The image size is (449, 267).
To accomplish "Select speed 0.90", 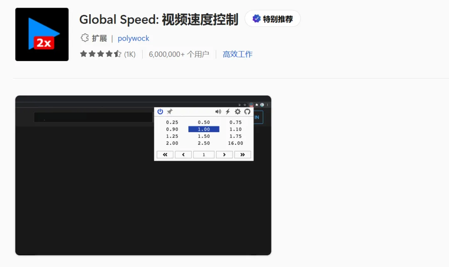I will pyautogui.click(x=172, y=129).
